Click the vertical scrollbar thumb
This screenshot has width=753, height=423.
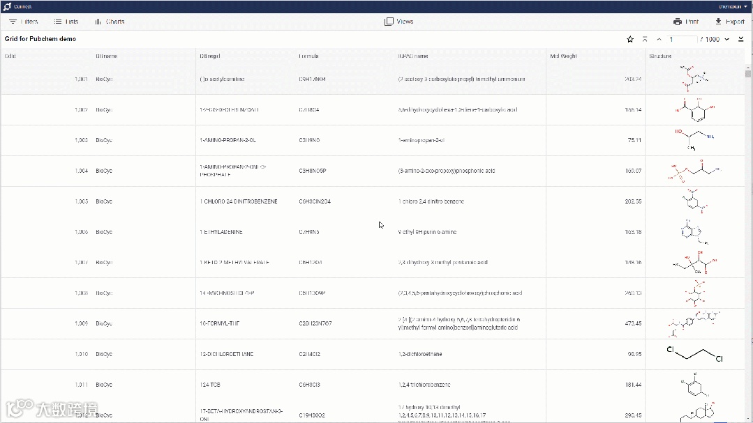tap(747, 73)
